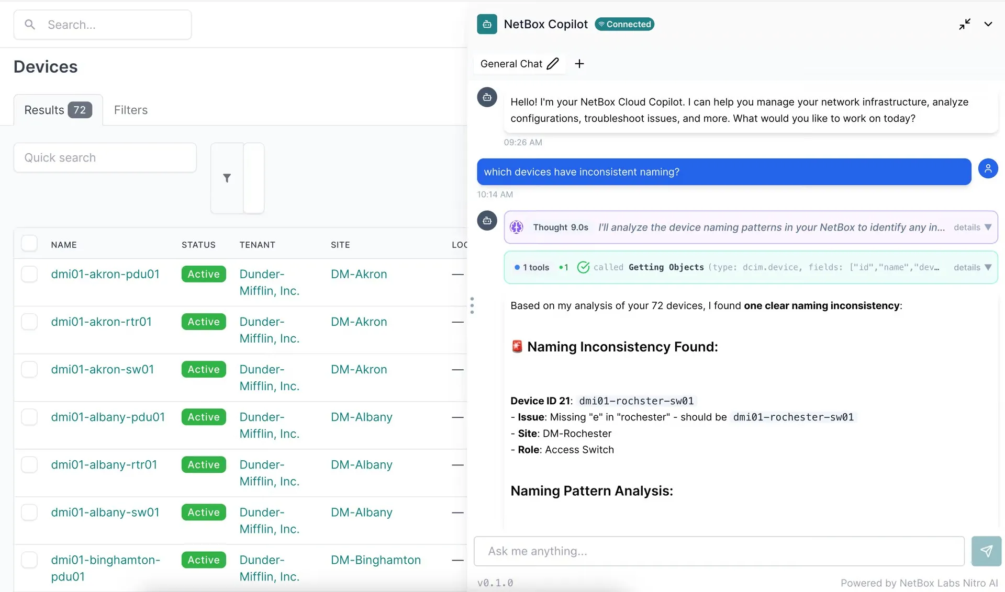Add a new chat with the plus icon

point(579,64)
